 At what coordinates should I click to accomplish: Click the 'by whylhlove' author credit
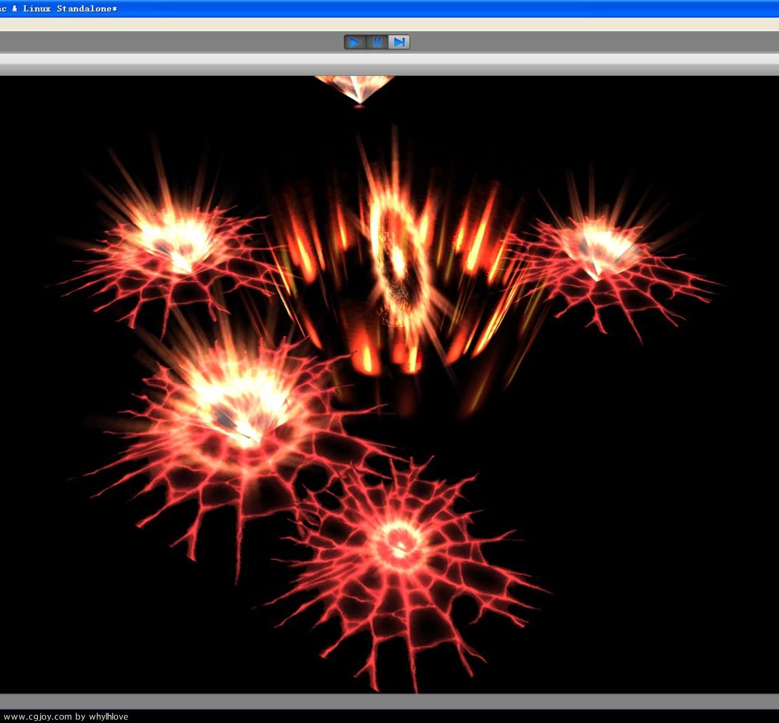[x=102, y=716]
